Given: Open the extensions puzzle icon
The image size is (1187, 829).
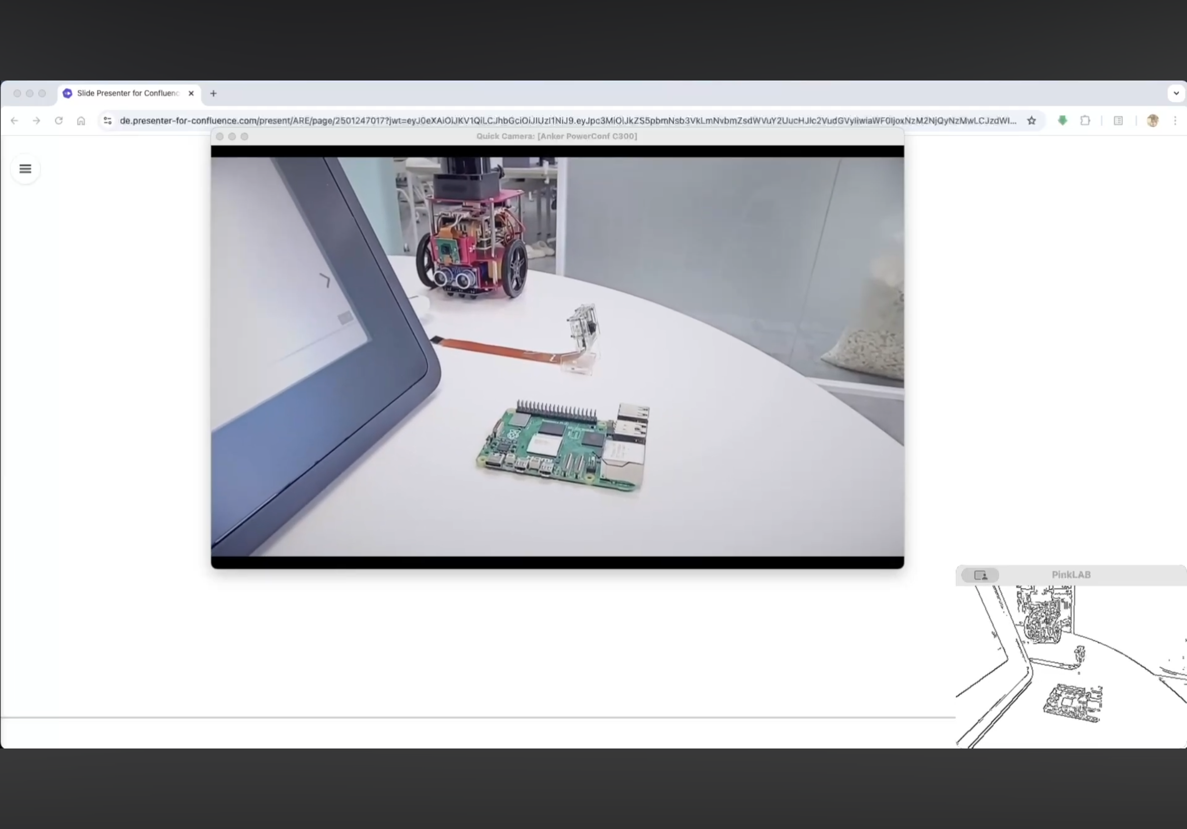Looking at the screenshot, I should click(1085, 121).
